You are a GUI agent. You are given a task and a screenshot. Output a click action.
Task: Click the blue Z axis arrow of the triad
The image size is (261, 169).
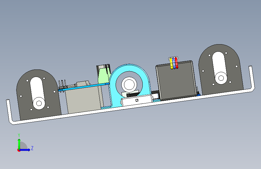[x=25, y=150]
